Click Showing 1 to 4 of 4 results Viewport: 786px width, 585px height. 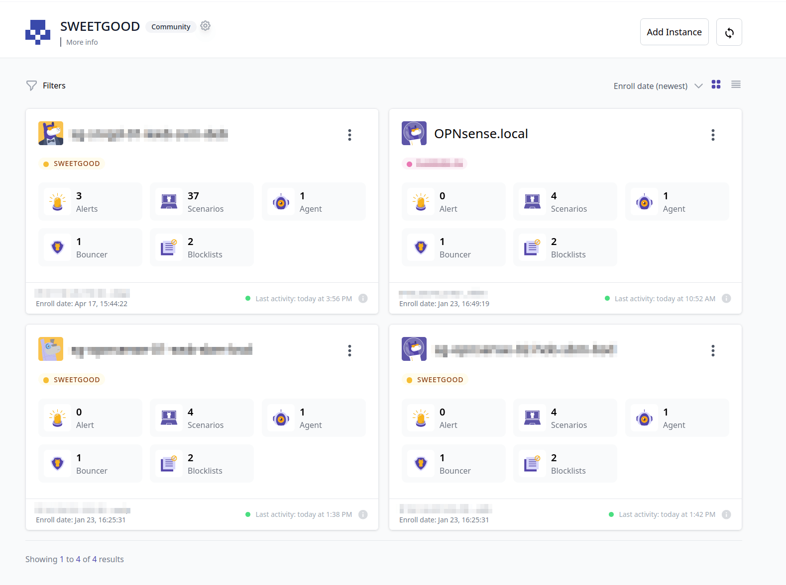point(75,559)
